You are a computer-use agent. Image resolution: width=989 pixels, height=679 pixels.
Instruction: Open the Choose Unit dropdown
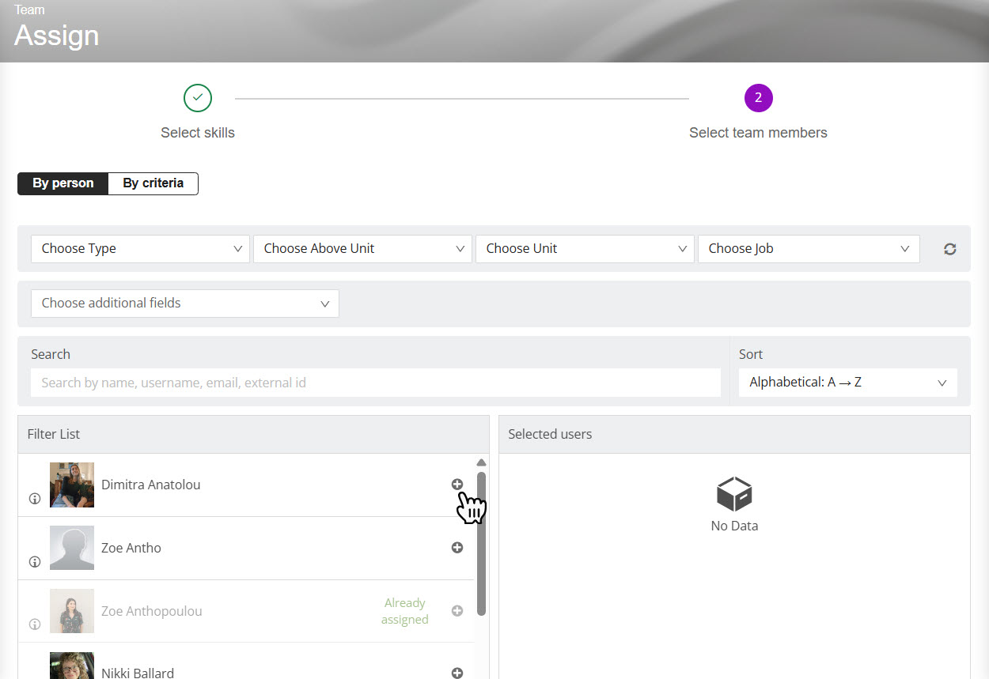click(585, 248)
